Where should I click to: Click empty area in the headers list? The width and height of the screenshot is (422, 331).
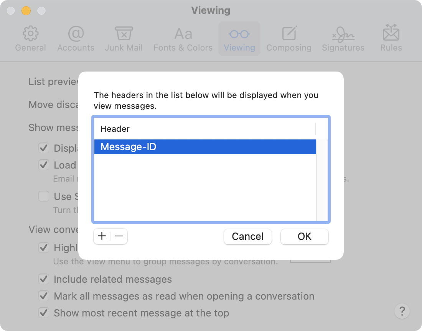205,188
